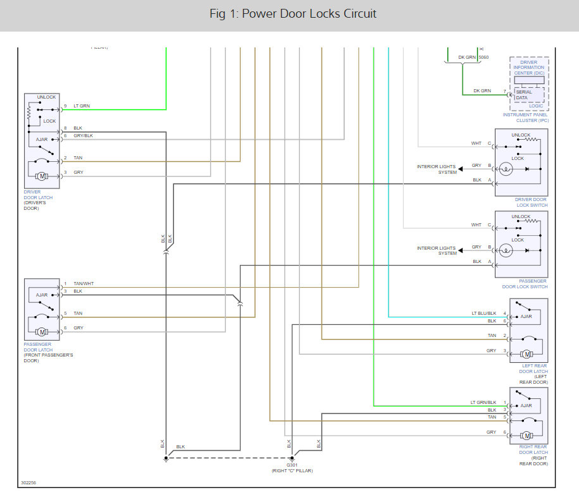
Task: Click the resistor symbol in Driver Door Latch
Action: [x=29, y=112]
